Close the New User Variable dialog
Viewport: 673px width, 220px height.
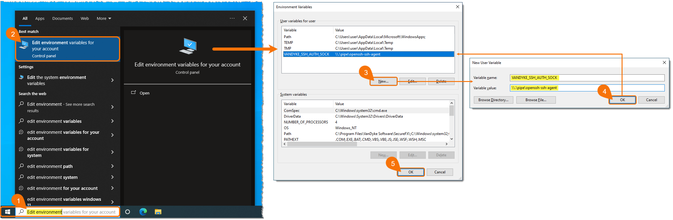coord(664,62)
